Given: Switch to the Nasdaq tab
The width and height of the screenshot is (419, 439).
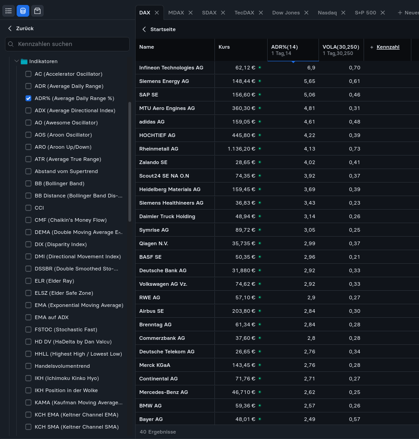Looking at the screenshot, I should pos(327,13).
